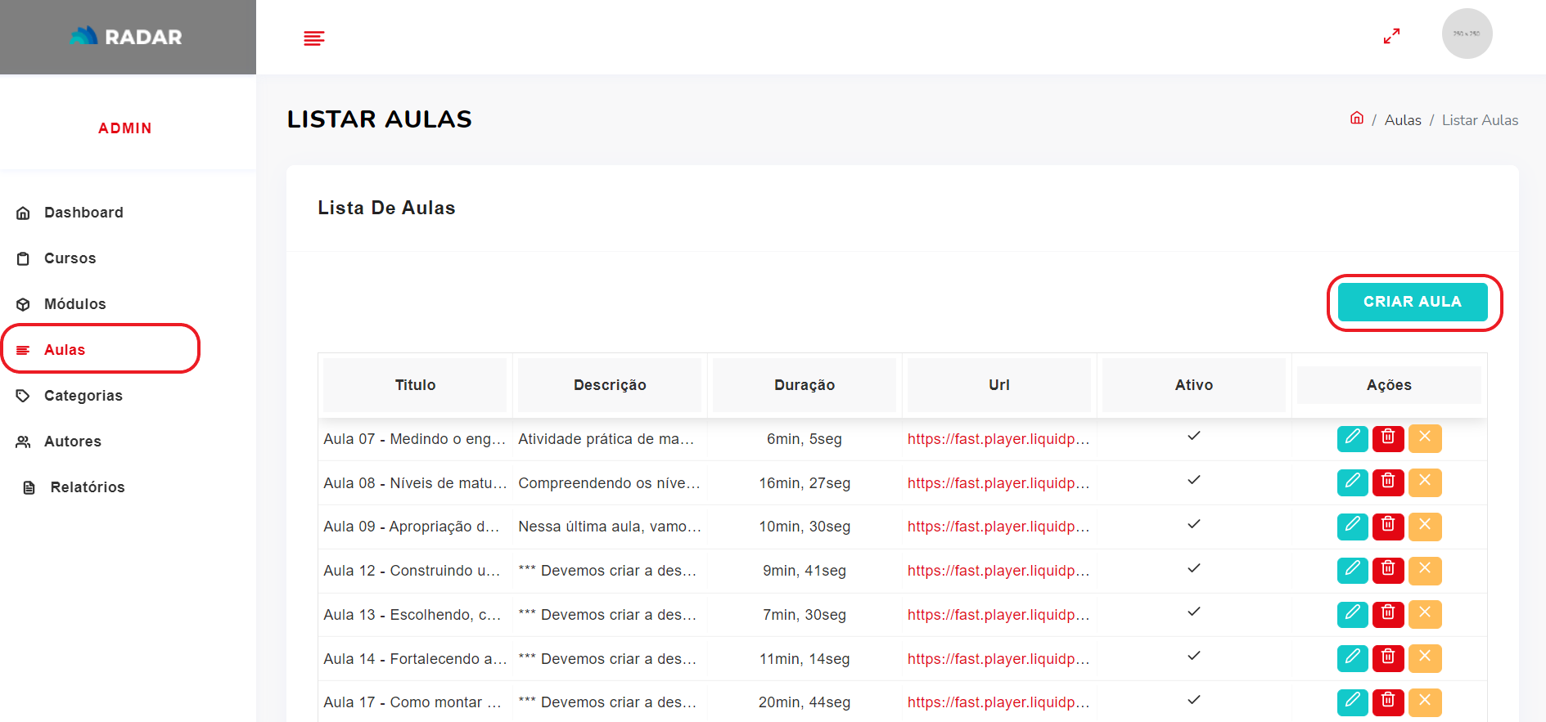Image resolution: width=1546 pixels, height=722 pixels.
Task: Click the RADAR logo in the header
Action: click(x=127, y=37)
